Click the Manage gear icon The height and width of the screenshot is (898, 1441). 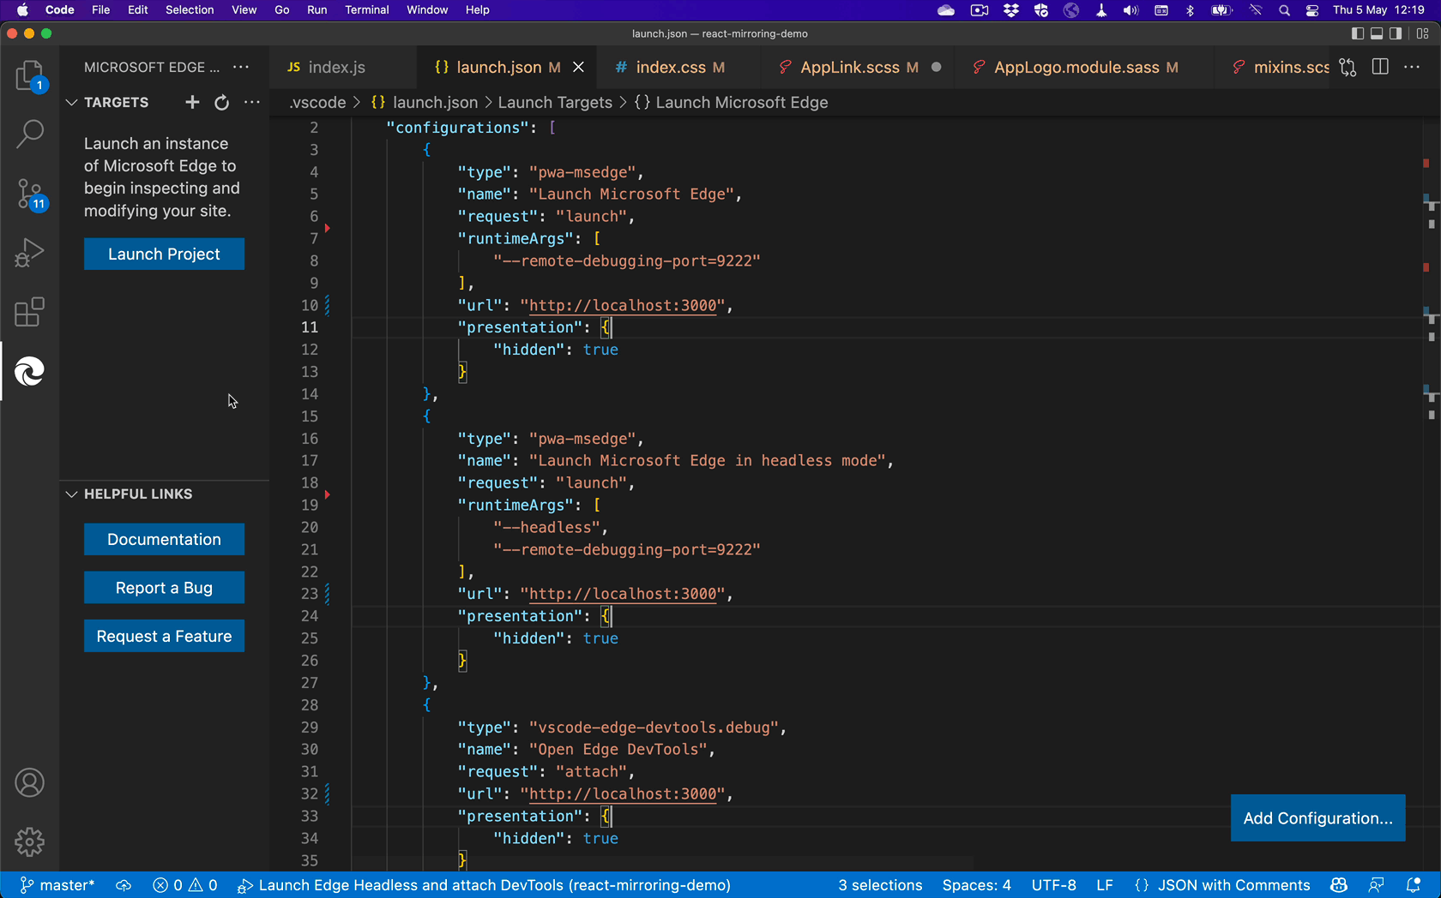pos(29,842)
